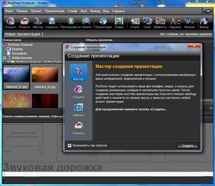Open the Справка menu
The width and height of the screenshot is (215, 186).
(x=118, y=11)
